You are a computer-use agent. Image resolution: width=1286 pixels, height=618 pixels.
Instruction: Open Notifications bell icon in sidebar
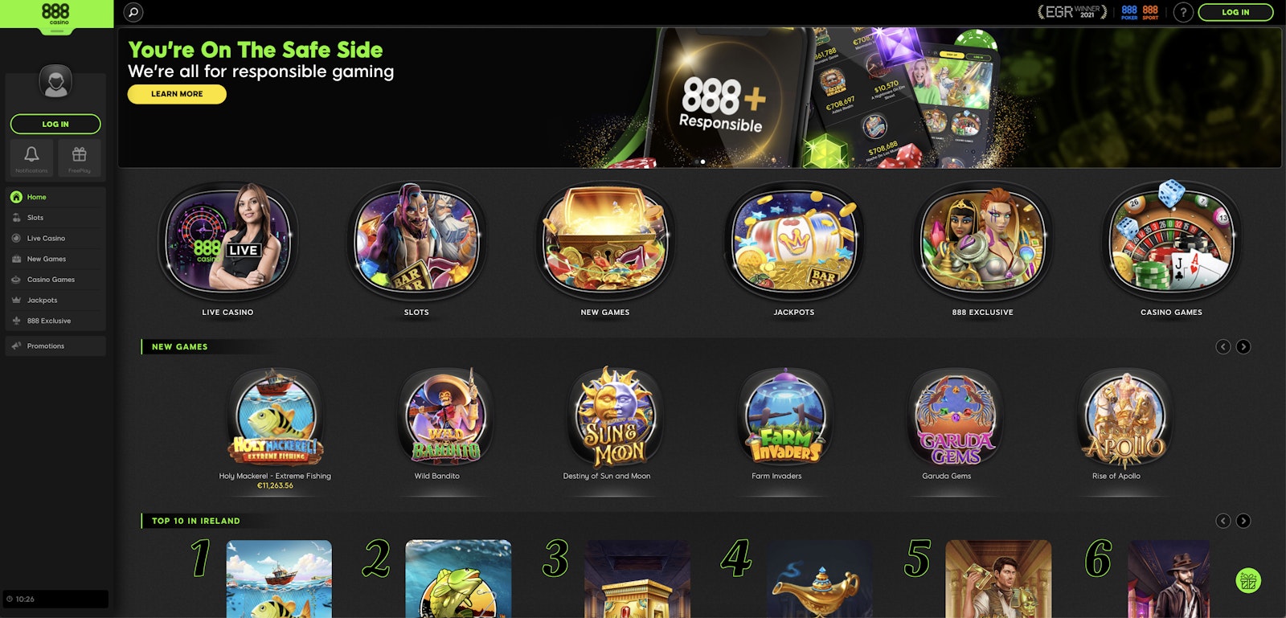pyautogui.click(x=31, y=158)
